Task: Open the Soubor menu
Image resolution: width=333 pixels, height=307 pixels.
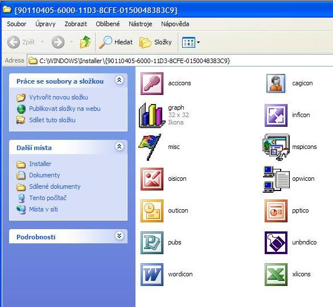Action: [x=17, y=24]
